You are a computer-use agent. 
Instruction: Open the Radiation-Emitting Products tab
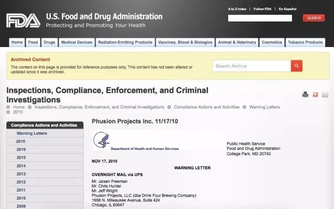tap(125, 42)
